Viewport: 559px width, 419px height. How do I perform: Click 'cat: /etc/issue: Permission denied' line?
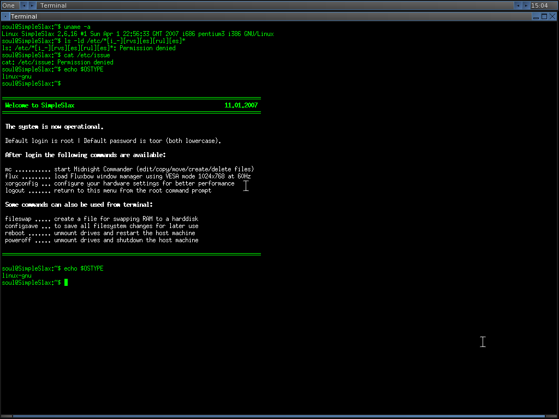pos(58,62)
